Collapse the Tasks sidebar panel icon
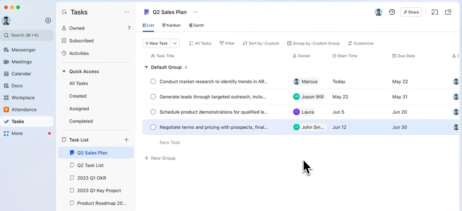 point(64,12)
